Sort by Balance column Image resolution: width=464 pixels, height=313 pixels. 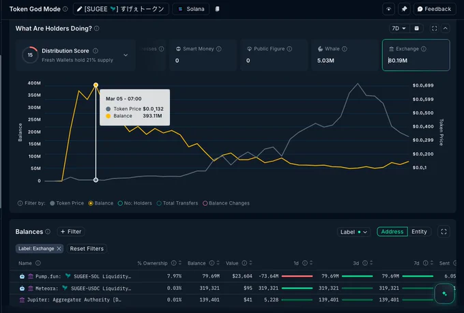click(x=218, y=263)
